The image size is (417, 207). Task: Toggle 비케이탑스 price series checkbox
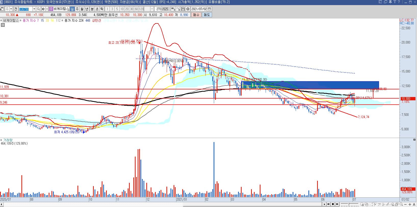click(2, 20)
